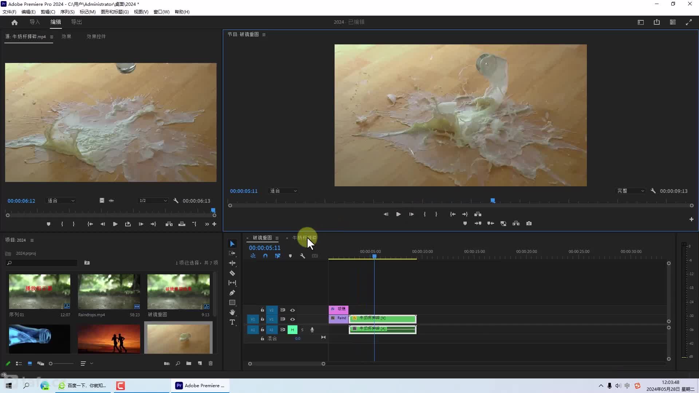Click Go to In in Program monitor
The image size is (699, 393).
[453, 214]
